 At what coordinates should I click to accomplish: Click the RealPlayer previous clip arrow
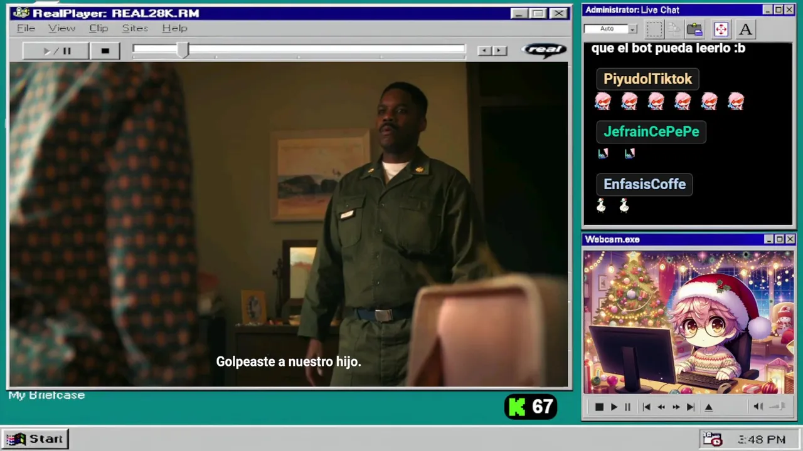[484, 51]
